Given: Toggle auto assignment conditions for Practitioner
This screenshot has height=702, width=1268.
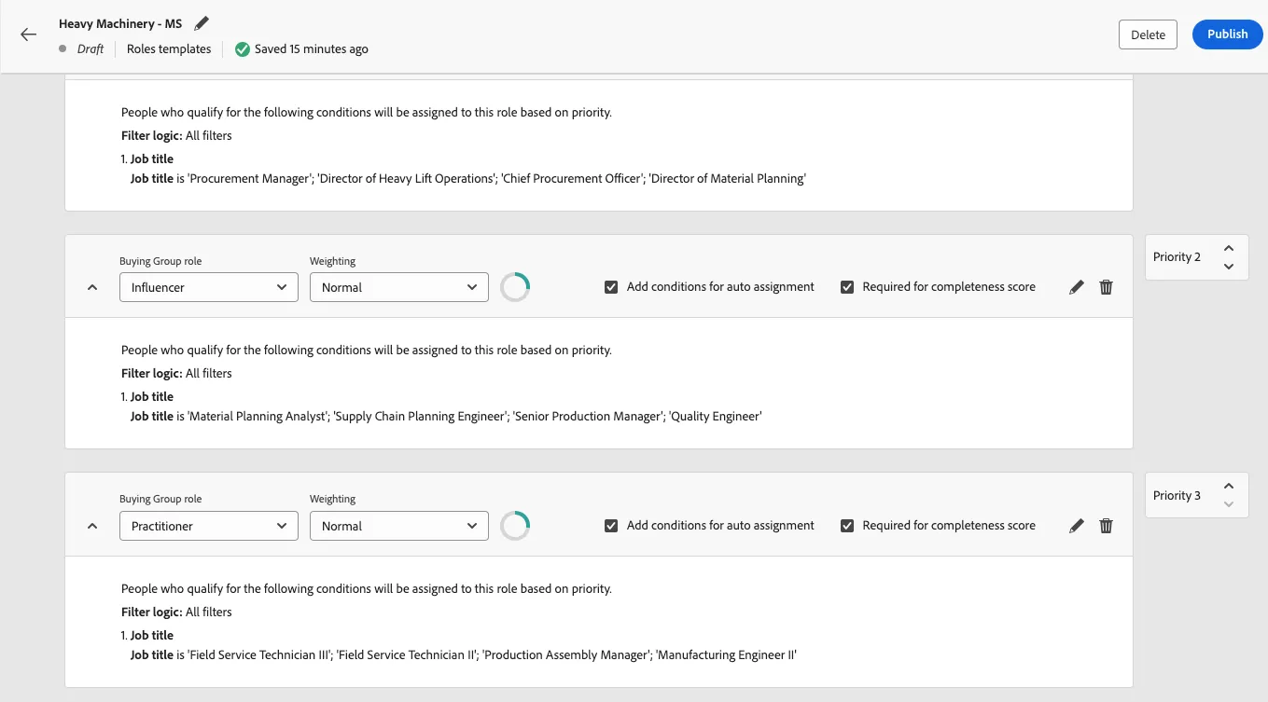Looking at the screenshot, I should pos(611,526).
